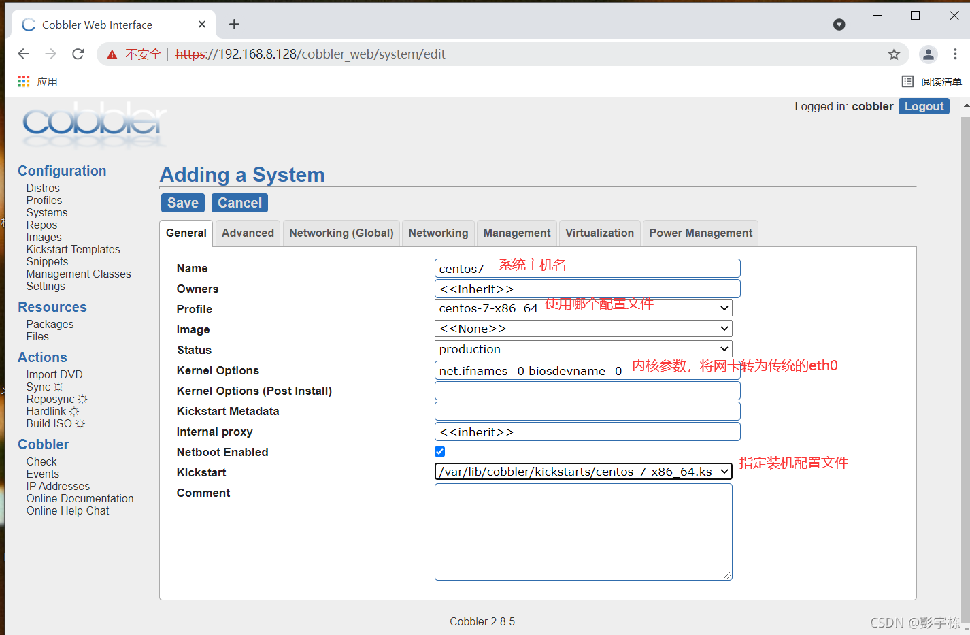Screen dimensions: 970x635
Task: Open Online Documentation link
Action: click(80, 498)
